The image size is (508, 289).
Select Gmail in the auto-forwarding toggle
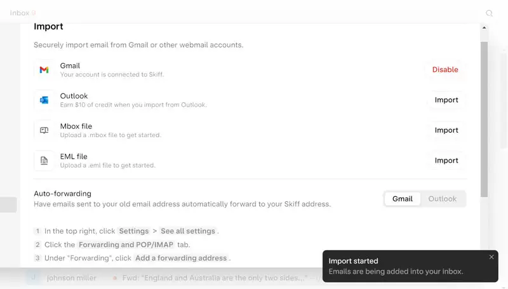(403, 199)
